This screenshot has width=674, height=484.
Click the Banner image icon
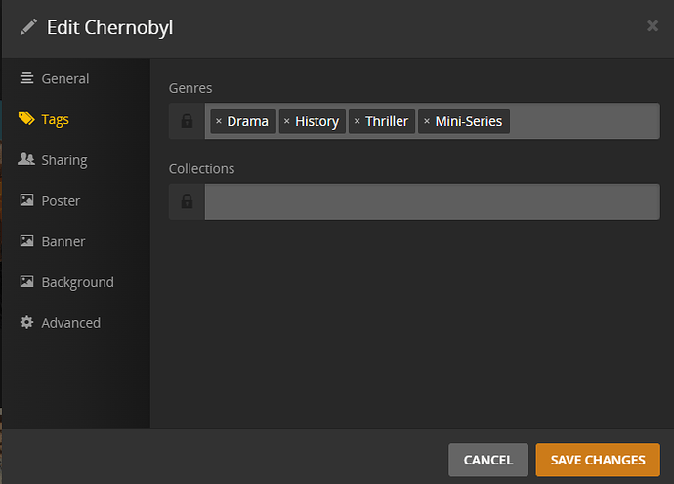[x=26, y=241]
